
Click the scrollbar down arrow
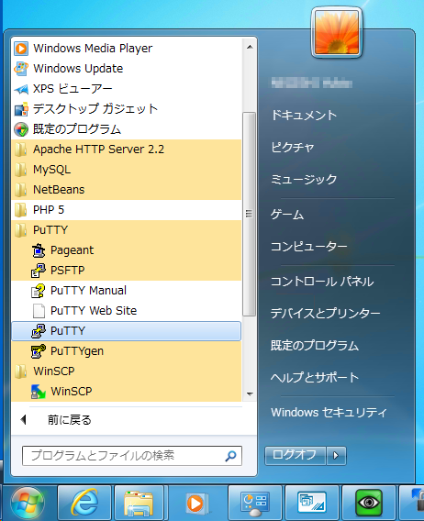click(250, 394)
